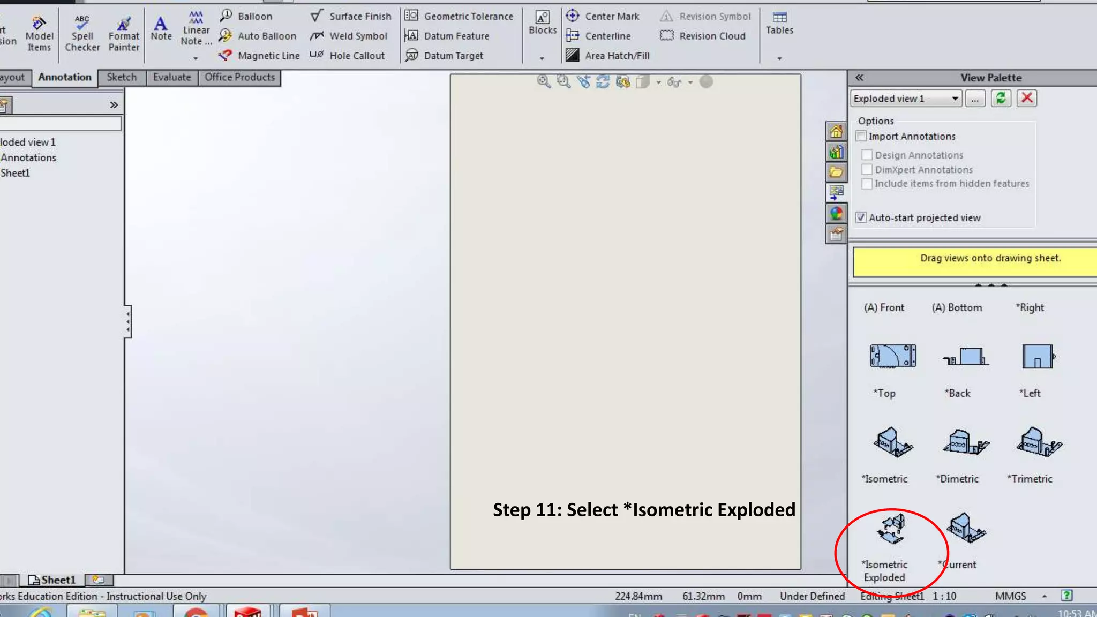The image size is (1097, 617).
Task: Select Annotations in the feature tree
Action: [28, 157]
